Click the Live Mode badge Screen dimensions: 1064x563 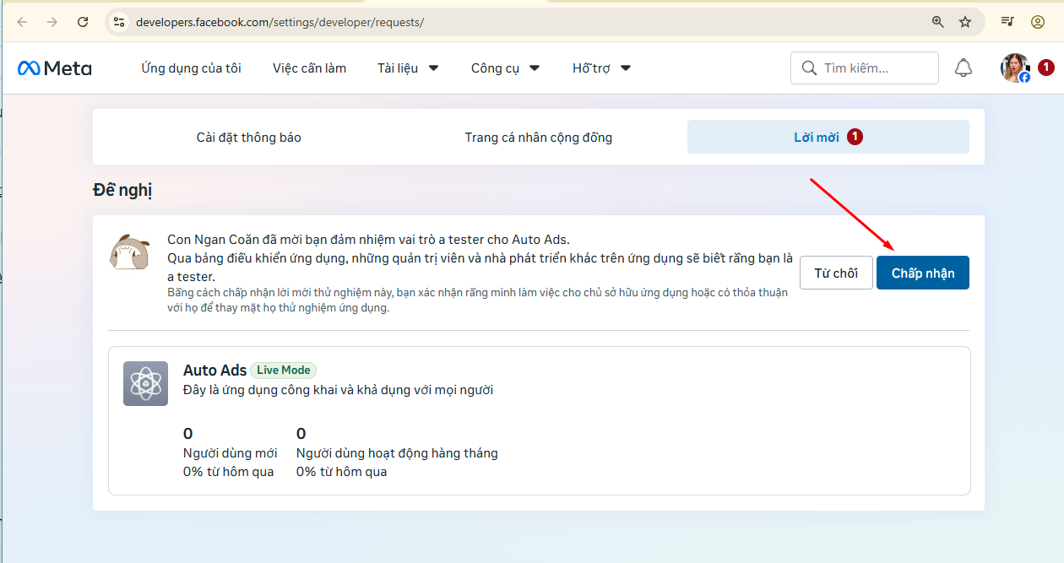click(x=284, y=370)
